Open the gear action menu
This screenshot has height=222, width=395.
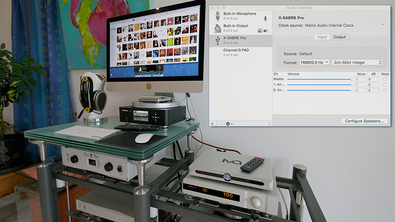229,124
